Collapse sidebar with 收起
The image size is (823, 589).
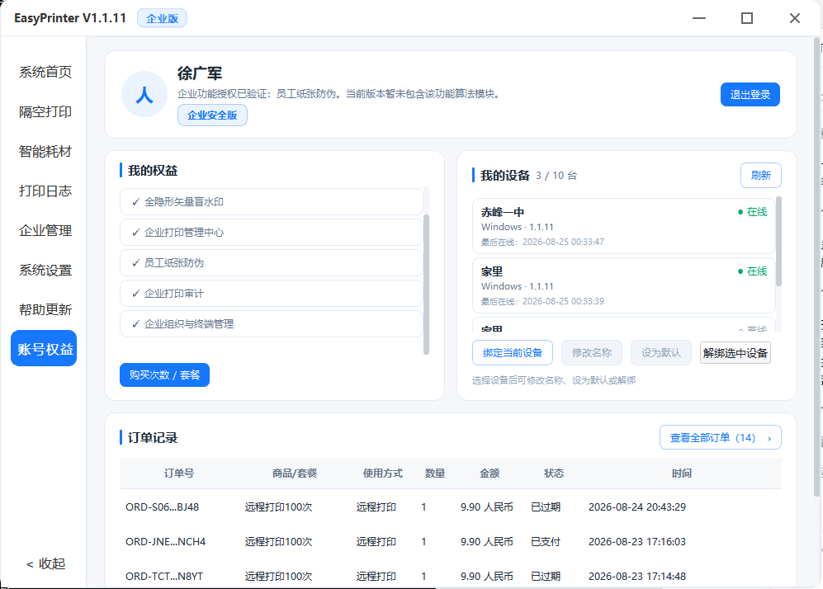[45, 563]
